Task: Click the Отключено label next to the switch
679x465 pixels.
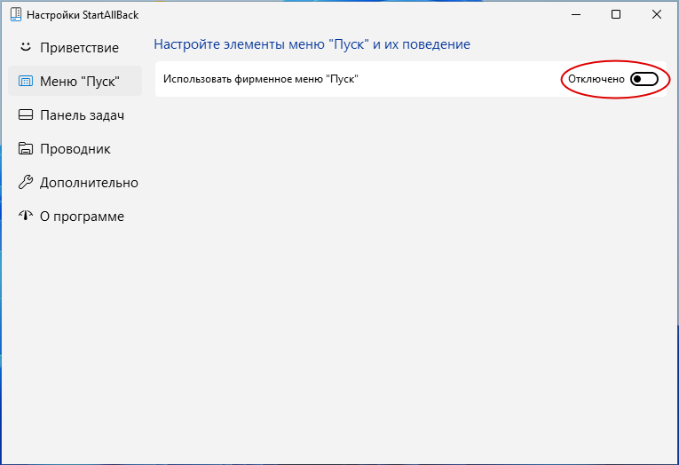Action: click(596, 79)
